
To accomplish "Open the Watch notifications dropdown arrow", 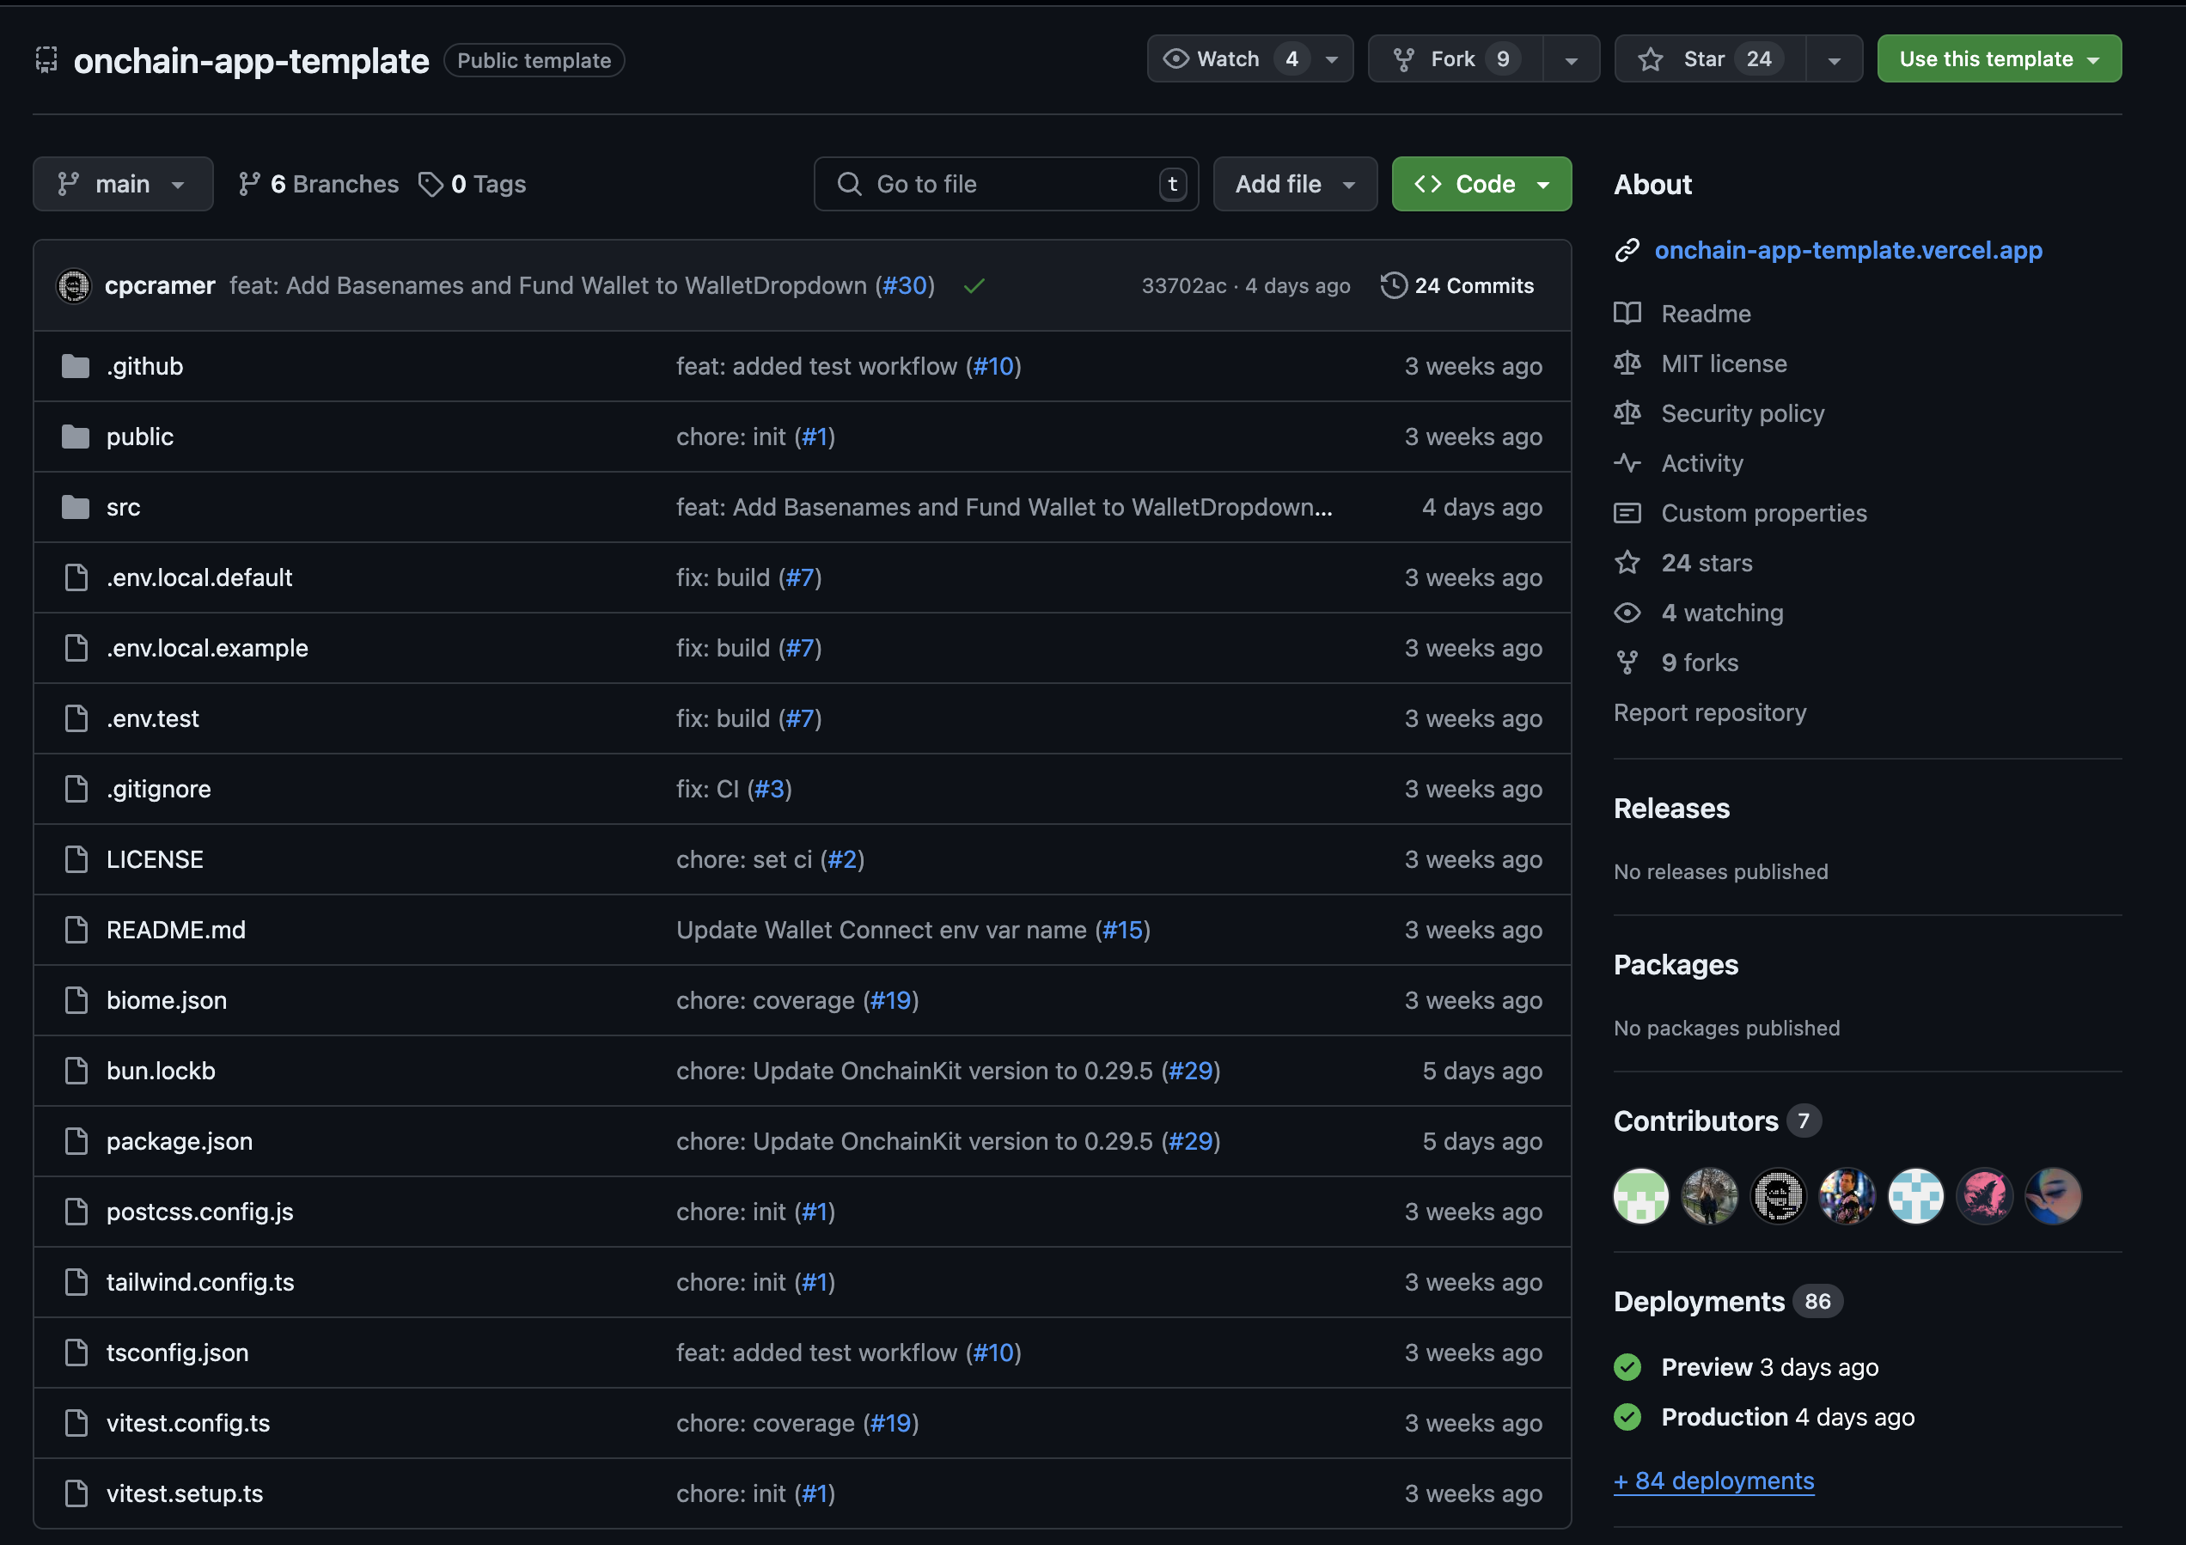I will pos(1333,59).
